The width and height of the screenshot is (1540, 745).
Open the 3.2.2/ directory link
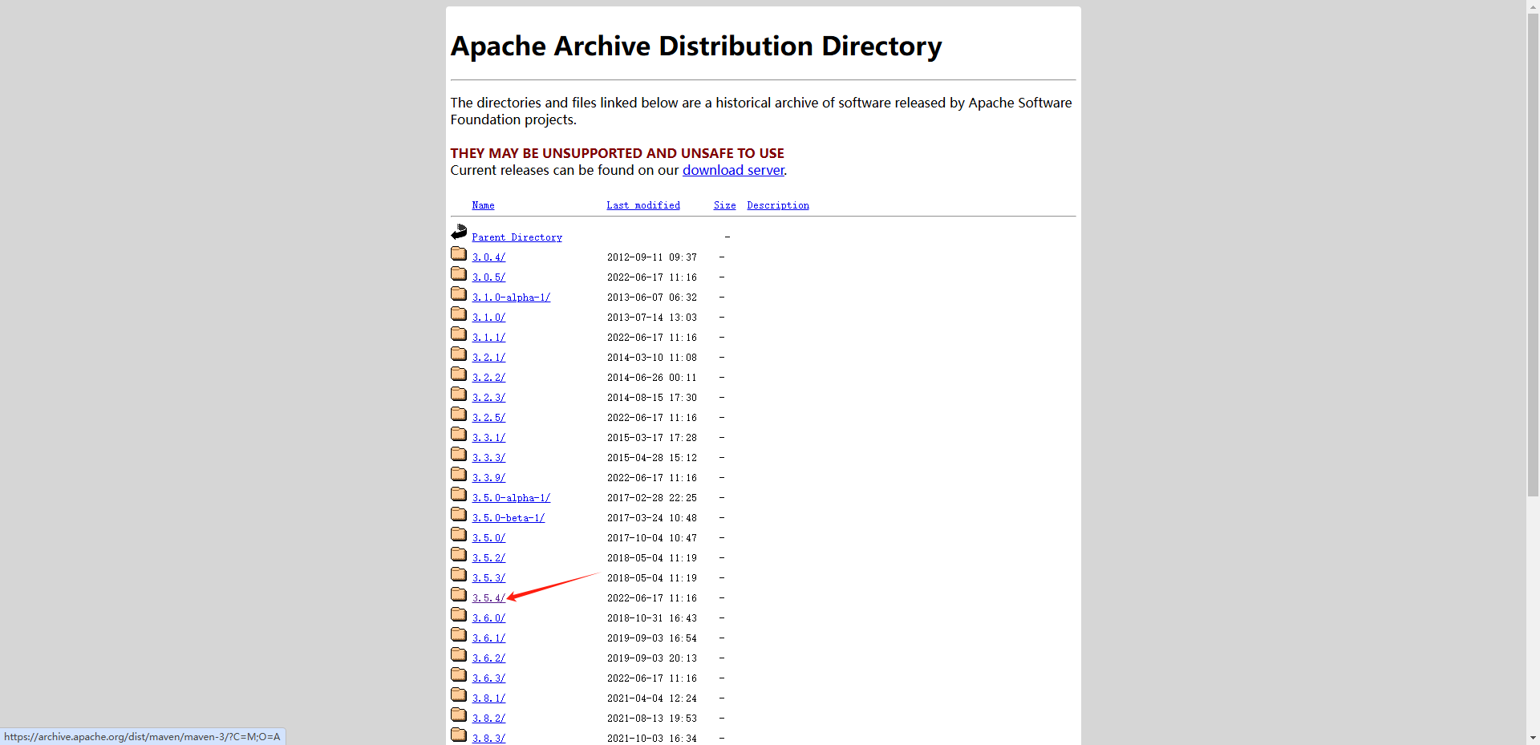point(488,378)
